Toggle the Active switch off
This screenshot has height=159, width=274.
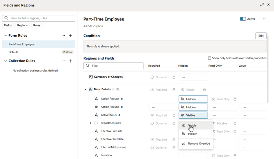point(243,19)
